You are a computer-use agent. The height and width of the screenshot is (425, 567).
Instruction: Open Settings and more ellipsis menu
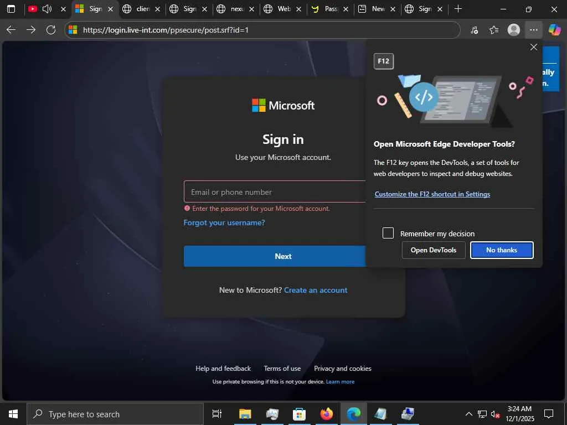(x=534, y=30)
